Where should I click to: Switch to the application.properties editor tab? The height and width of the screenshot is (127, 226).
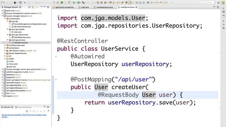coord(63,7)
